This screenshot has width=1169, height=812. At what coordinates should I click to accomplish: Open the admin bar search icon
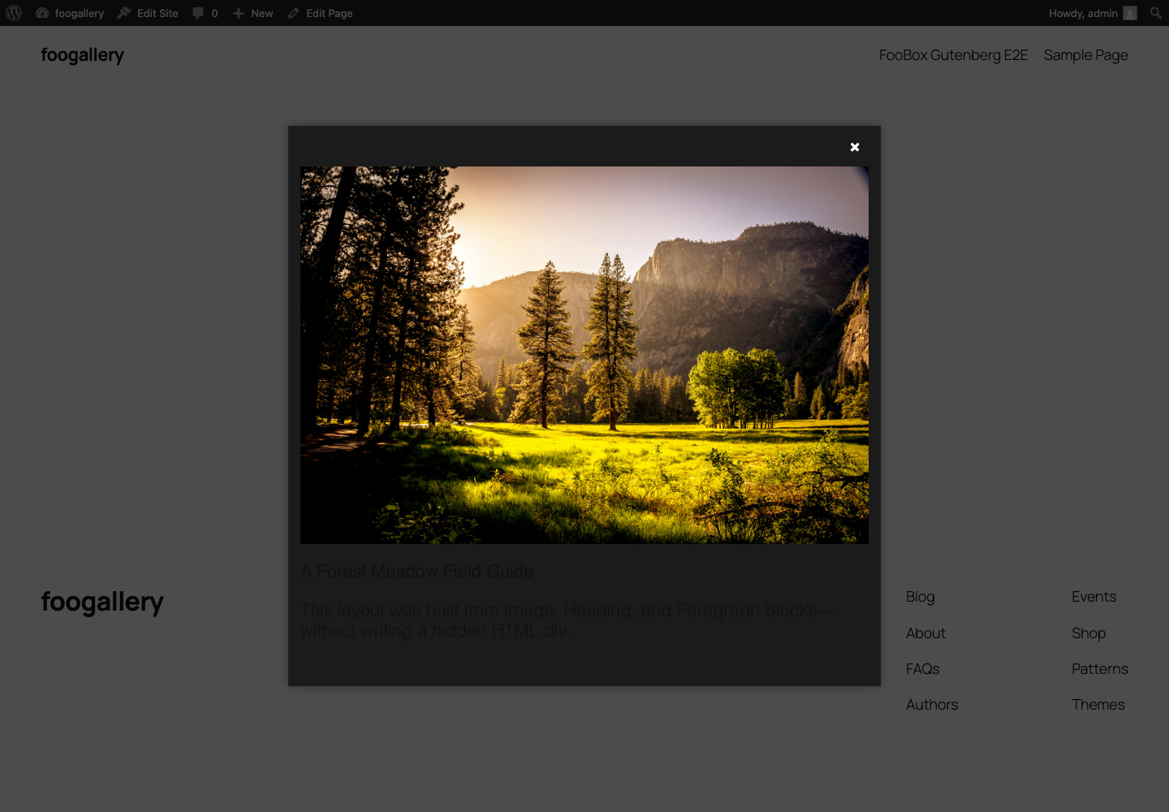1156,13
